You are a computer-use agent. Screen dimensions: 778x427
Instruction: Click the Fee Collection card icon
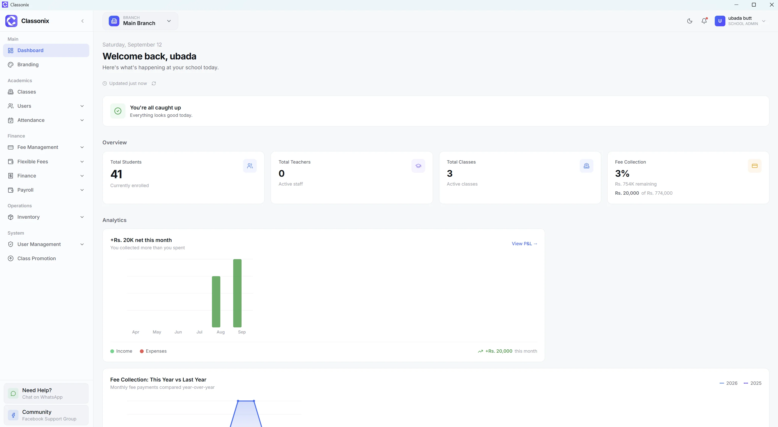(x=755, y=166)
